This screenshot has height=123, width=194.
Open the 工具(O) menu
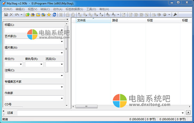[x=91, y=9]
